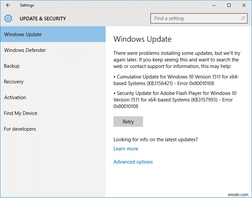
Task: Click the magnifier icon in search box
Action: (x=243, y=18)
